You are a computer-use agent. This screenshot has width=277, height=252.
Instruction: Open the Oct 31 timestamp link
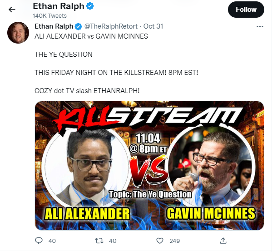[x=153, y=26]
